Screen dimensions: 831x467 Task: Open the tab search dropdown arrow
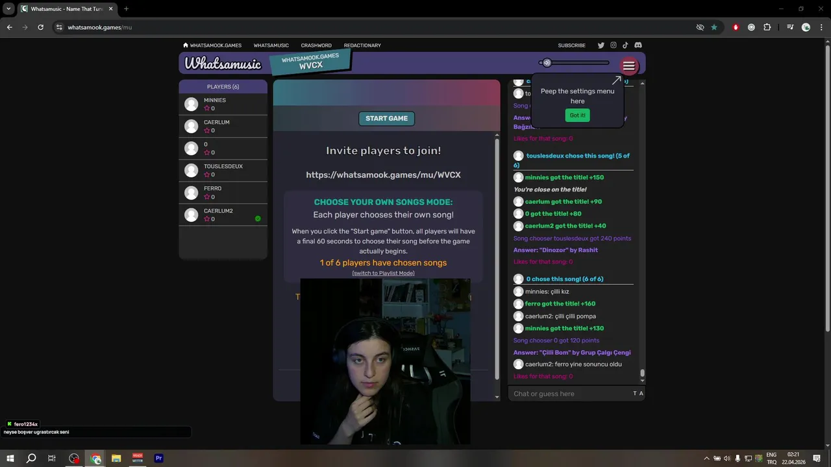(x=8, y=9)
